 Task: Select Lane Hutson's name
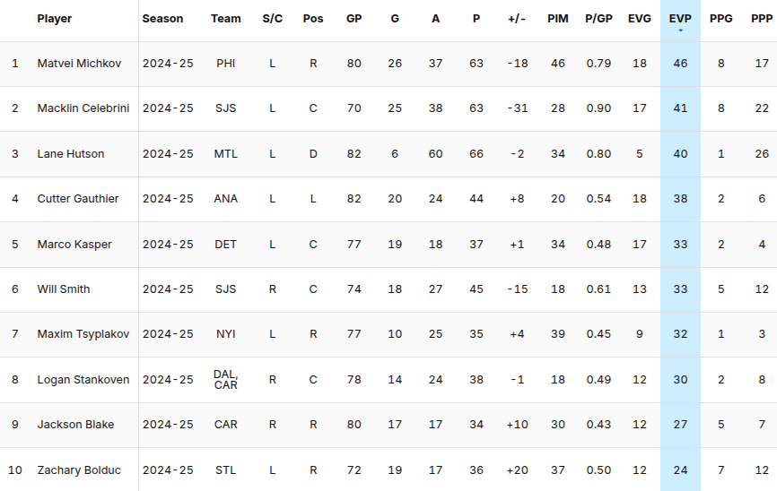[x=70, y=154]
